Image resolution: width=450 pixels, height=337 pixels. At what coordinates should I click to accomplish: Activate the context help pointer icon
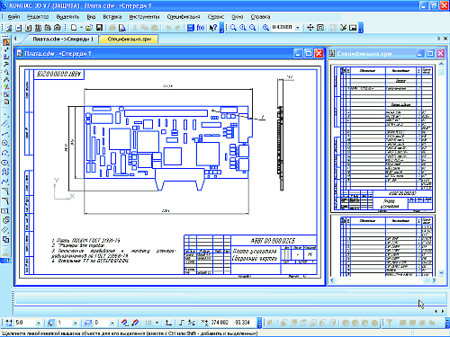[213, 28]
